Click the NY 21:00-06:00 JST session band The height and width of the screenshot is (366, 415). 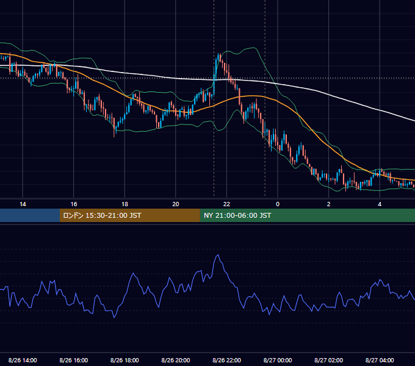(x=307, y=215)
